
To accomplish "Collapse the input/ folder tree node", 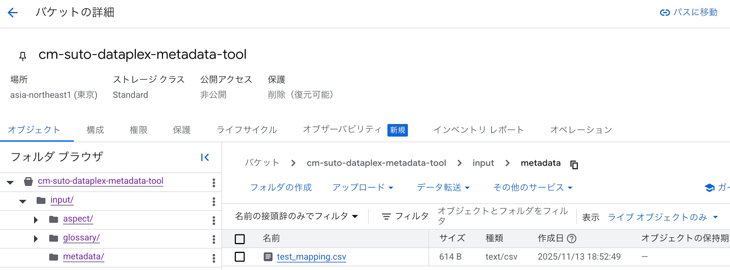I will pos(23,201).
